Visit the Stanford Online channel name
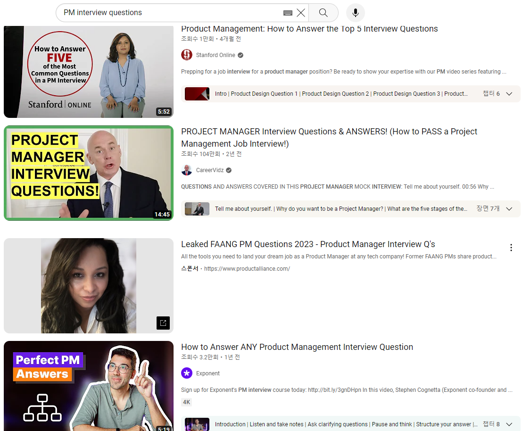 [216, 55]
